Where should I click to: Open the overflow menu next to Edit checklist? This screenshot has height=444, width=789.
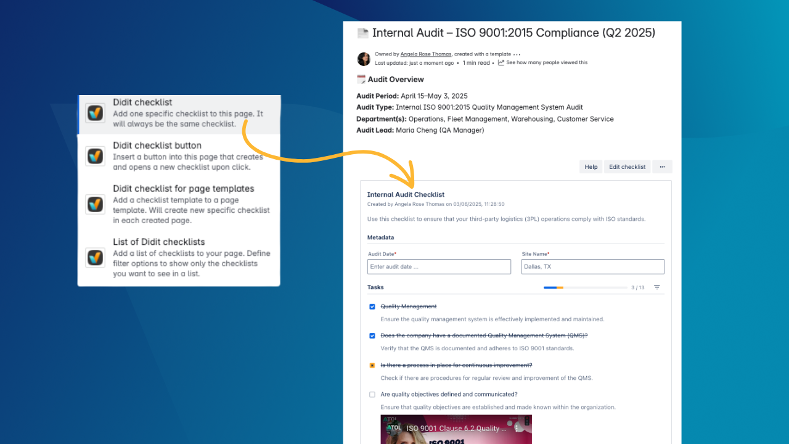pos(662,166)
